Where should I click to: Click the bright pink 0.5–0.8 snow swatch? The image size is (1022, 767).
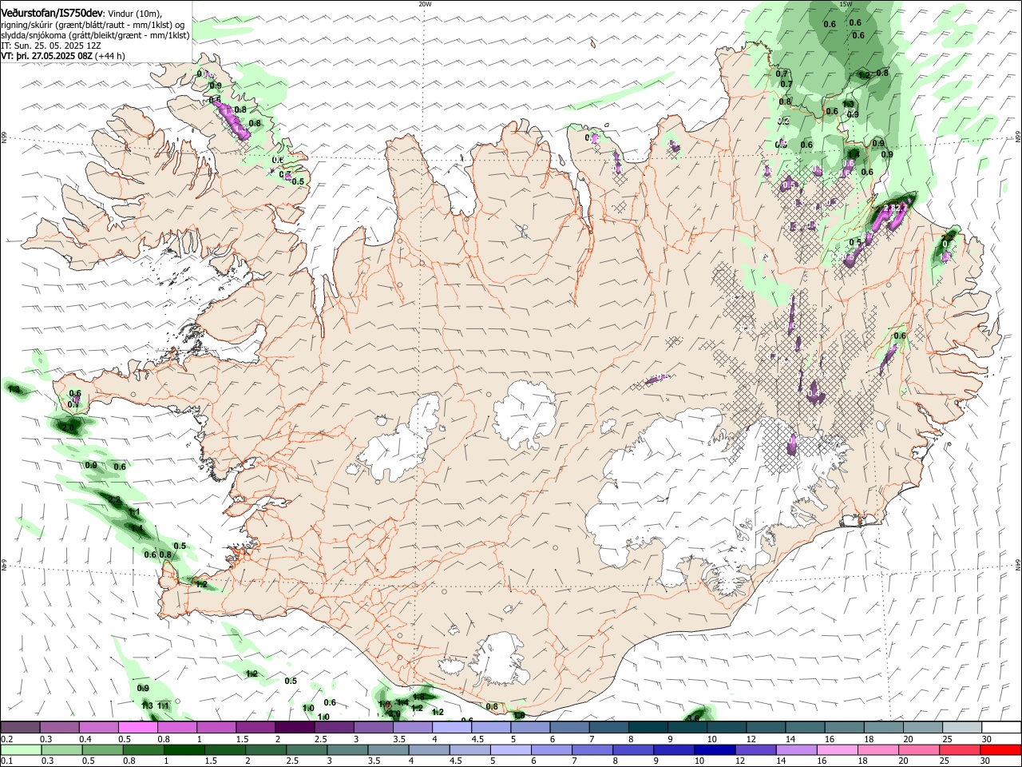(x=137, y=728)
